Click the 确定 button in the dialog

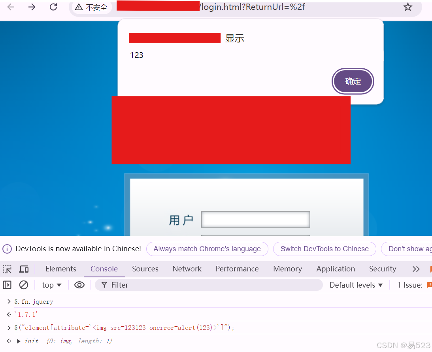(353, 81)
